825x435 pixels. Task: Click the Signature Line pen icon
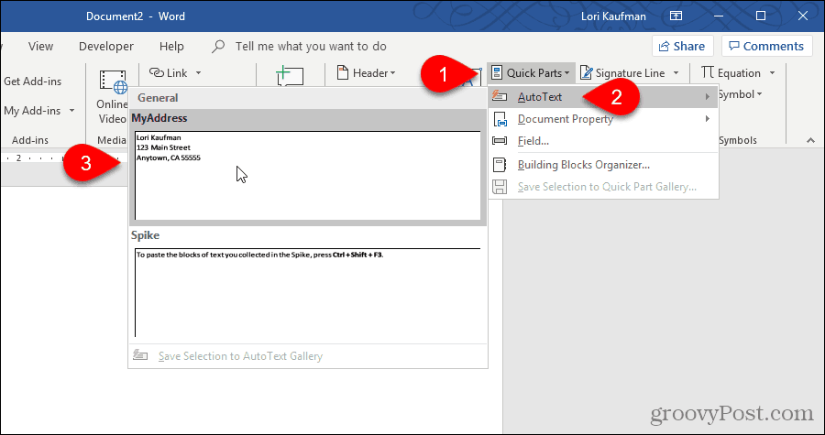pyautogui.click(x=586, y=73)
